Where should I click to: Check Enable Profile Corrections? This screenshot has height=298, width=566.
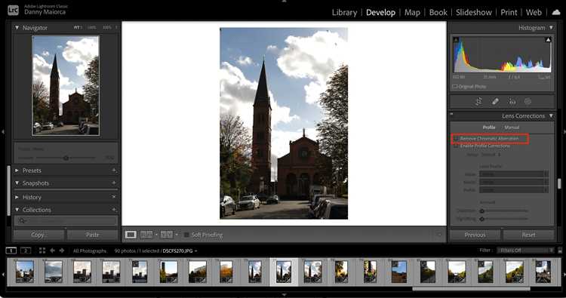pos(456,146)
